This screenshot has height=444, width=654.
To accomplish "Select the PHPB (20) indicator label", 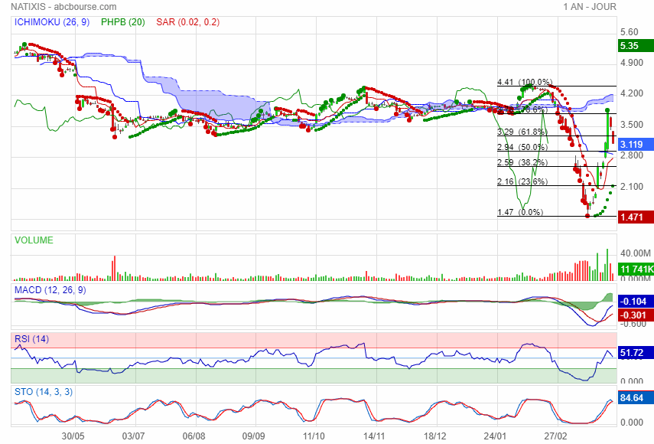I will pos(123,22).
